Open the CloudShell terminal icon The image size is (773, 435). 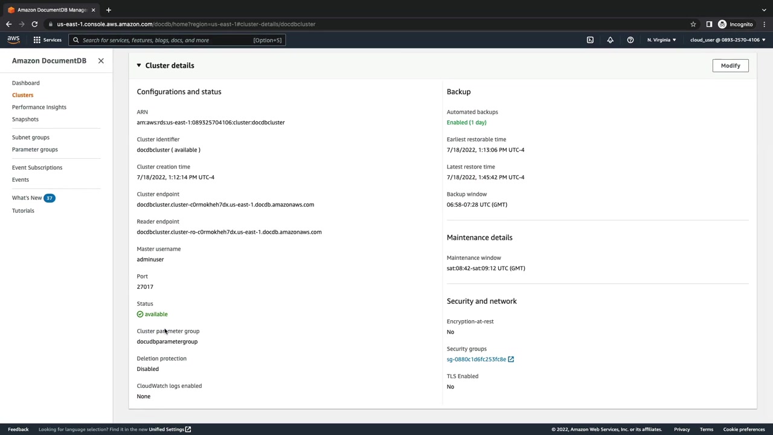(590, 40)
